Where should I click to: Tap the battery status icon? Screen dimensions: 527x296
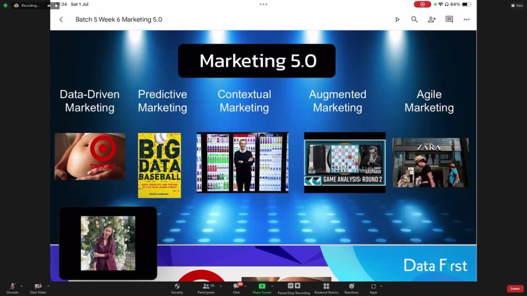[466, 4]
